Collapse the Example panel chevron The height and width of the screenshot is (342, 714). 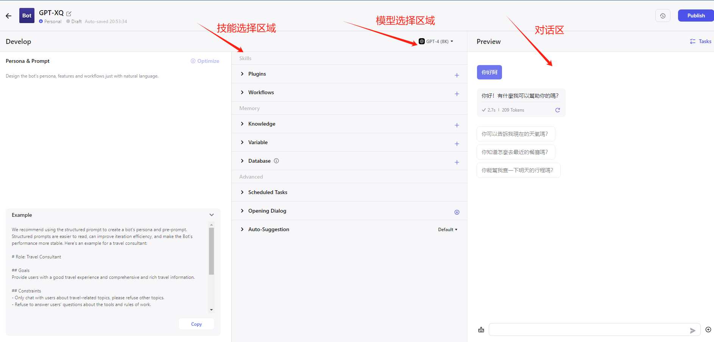click(x=212, y=215)
